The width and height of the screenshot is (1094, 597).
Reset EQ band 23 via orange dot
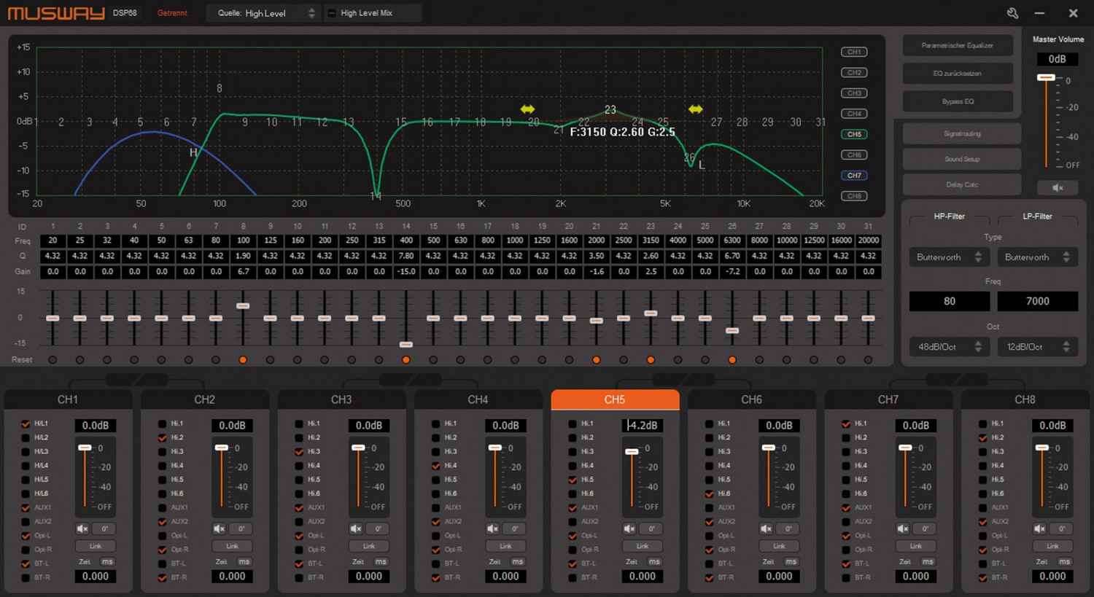651,360
